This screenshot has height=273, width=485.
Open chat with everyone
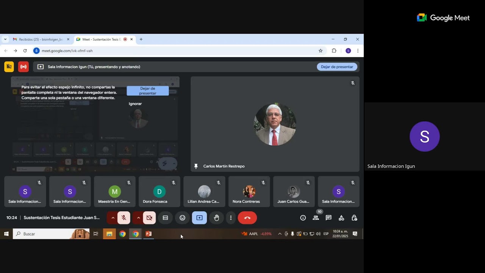[329, 218]
